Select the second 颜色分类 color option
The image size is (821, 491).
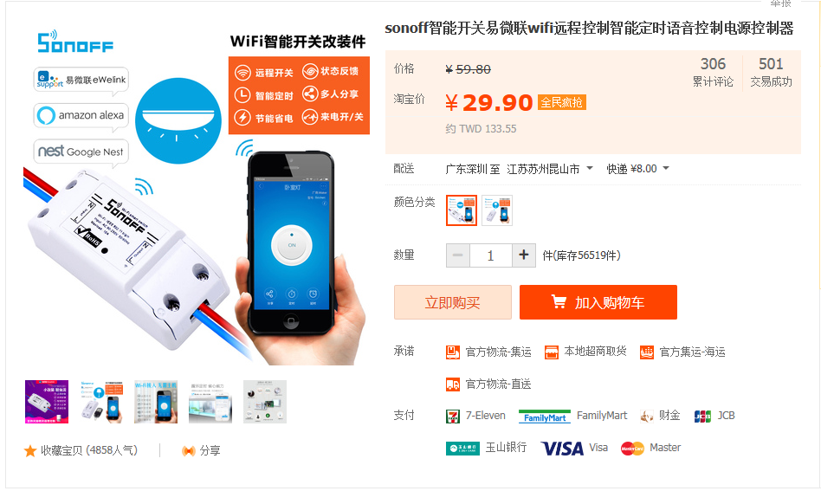tap(497, 210)
